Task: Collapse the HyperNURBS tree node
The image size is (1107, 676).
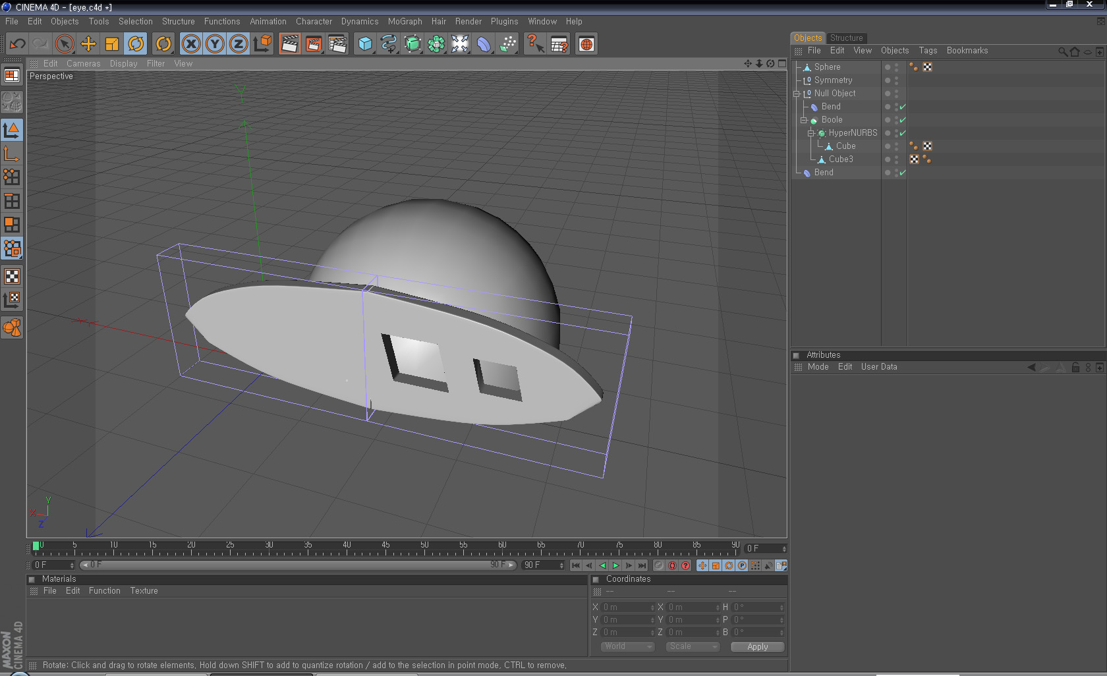Action: click(x=811, y=133)
